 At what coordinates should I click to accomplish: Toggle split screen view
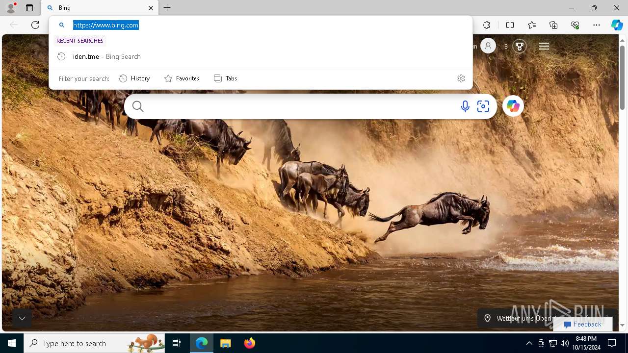coord(510,25)
